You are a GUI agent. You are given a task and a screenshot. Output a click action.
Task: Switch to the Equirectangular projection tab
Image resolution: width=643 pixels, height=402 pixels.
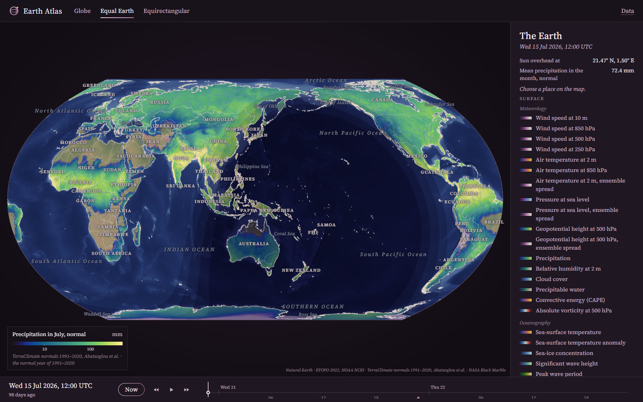point(166,11)
